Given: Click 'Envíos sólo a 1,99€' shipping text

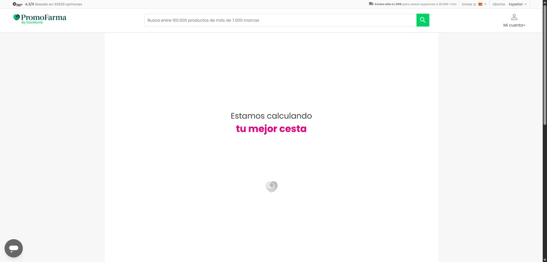Looking at the screenshot, I should pos(388,4).
